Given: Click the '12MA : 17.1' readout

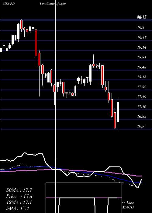Looking at the screenshot, I should click(19, 202).
